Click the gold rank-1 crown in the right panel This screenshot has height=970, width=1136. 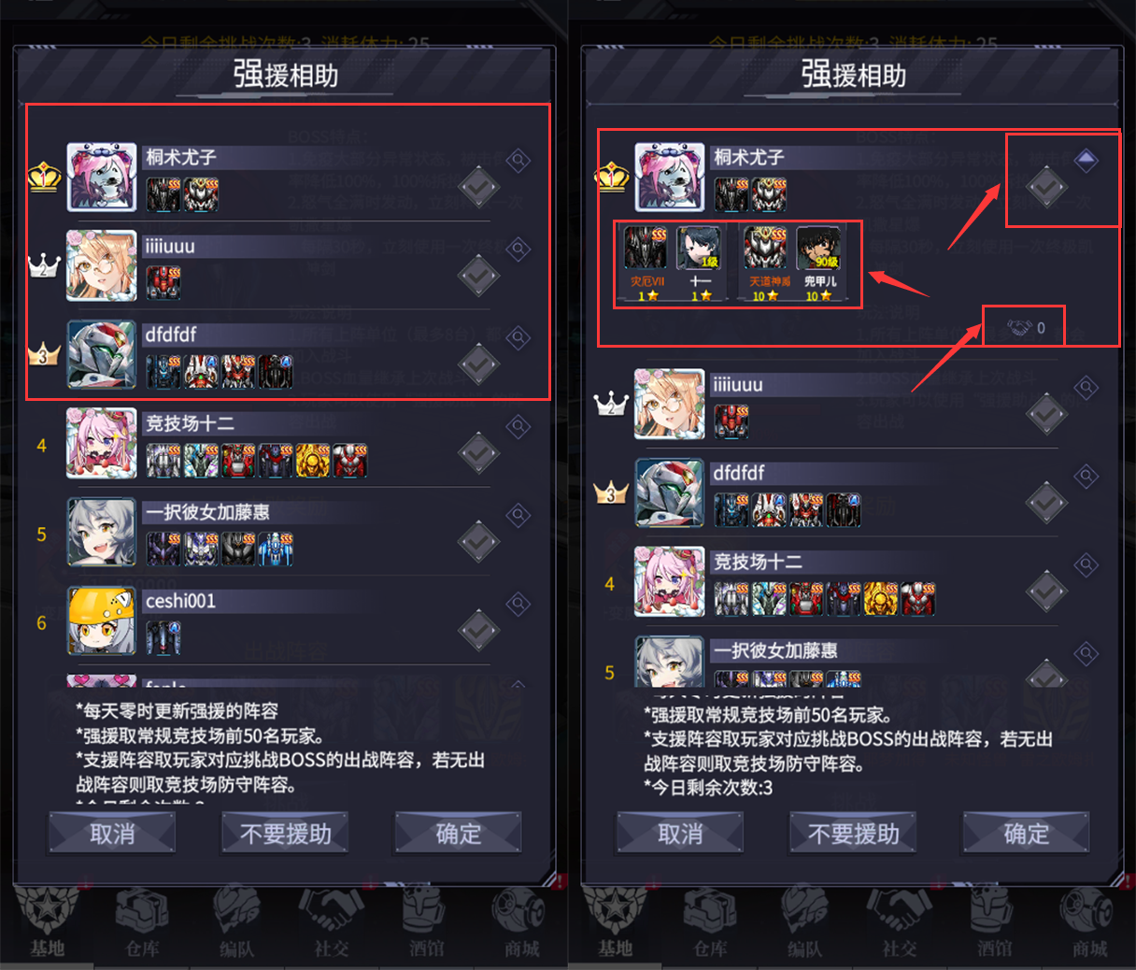612,177
